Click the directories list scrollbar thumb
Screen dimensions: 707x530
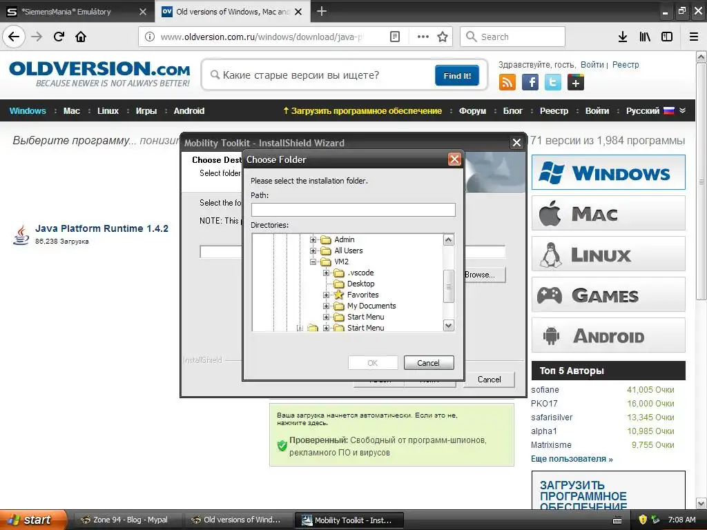[x=448, y=286]
